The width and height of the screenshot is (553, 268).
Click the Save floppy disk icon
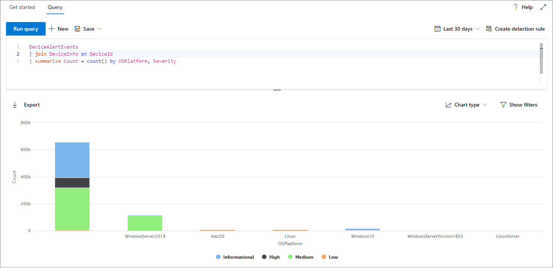78,29
